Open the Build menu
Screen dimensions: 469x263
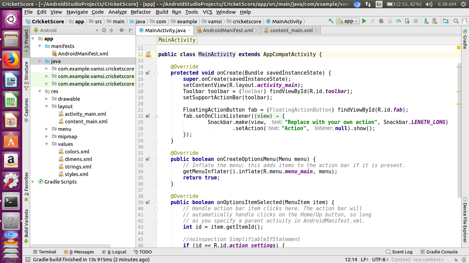(x=162, y=12)
